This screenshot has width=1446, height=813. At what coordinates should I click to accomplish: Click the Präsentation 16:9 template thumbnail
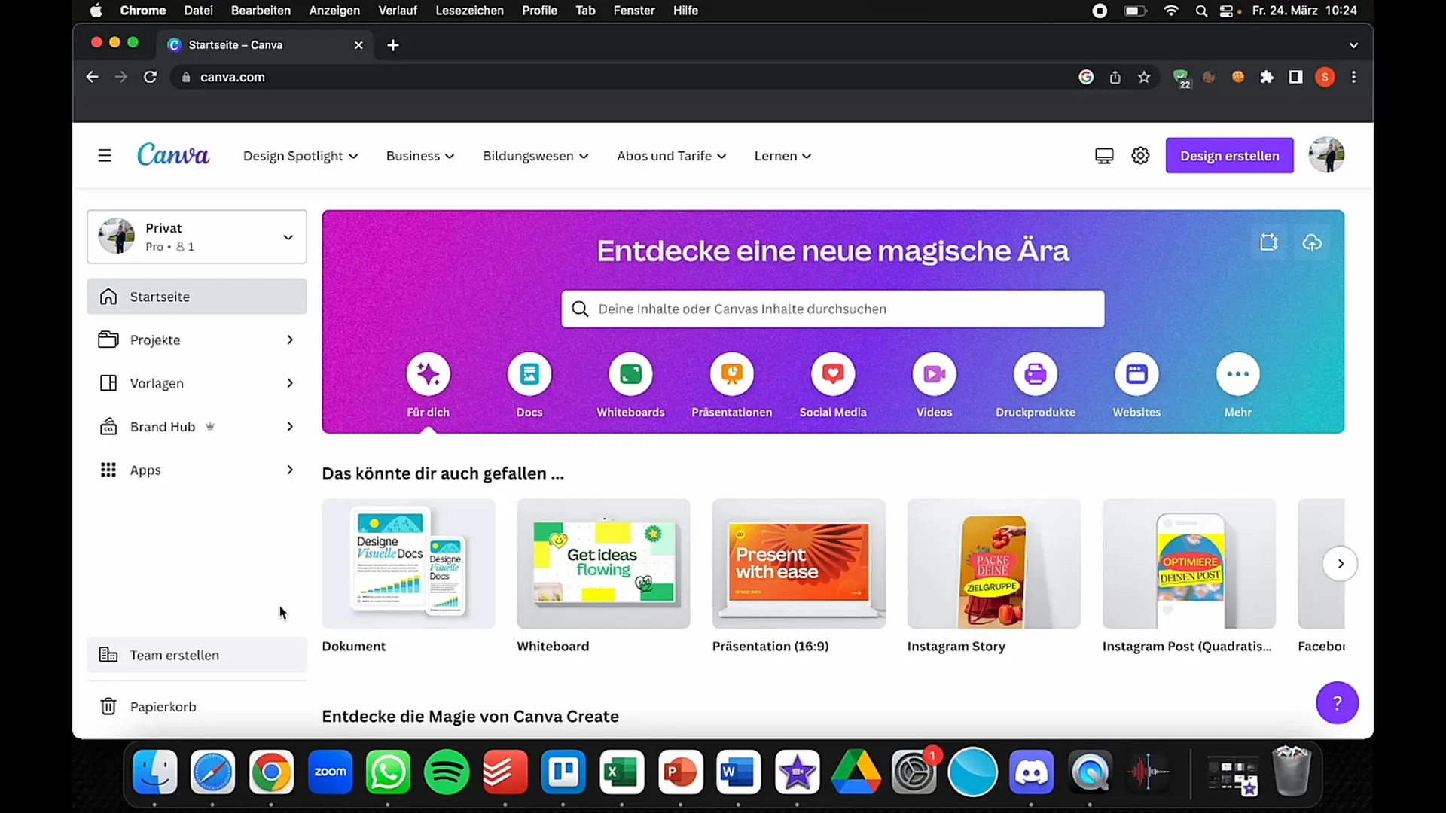(800, 563)
